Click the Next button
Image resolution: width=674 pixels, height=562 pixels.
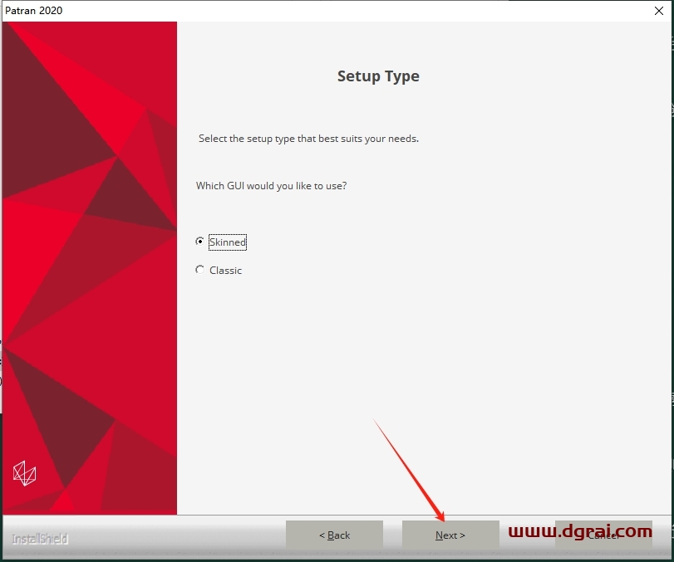point(450,535)
